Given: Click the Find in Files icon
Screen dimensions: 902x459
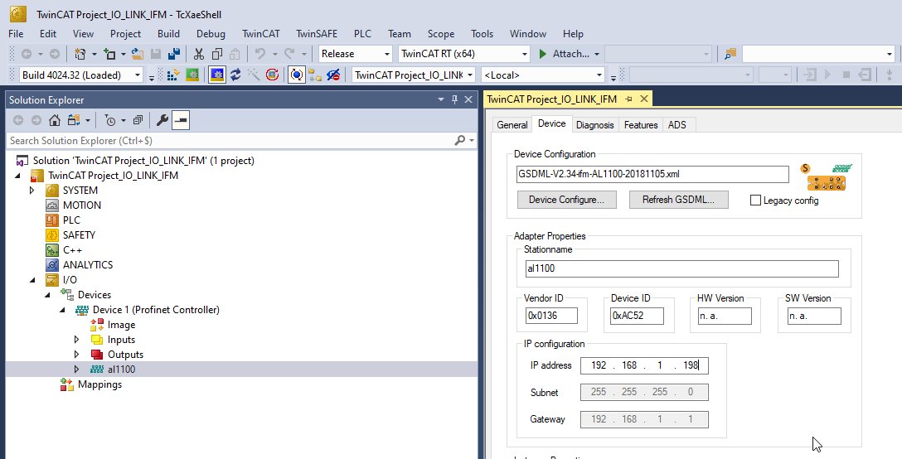Looking at the screenshot, I should coord(730,54).
